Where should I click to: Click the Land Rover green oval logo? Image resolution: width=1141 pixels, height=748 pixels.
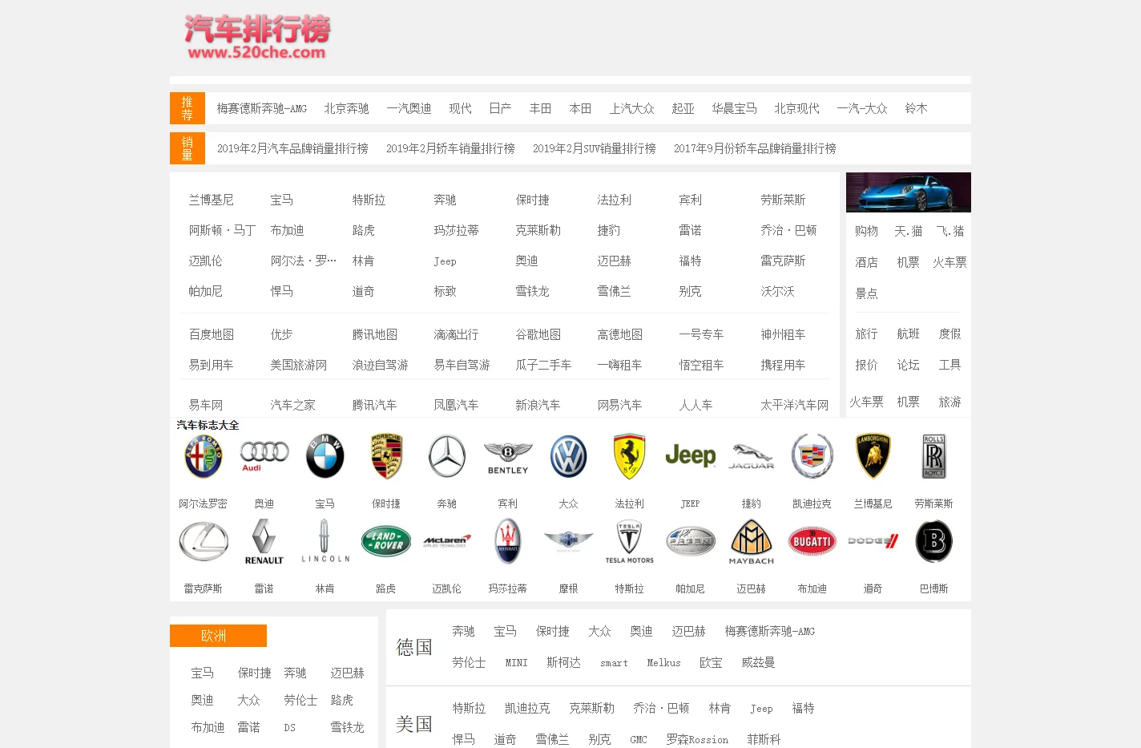pos(386,542)
